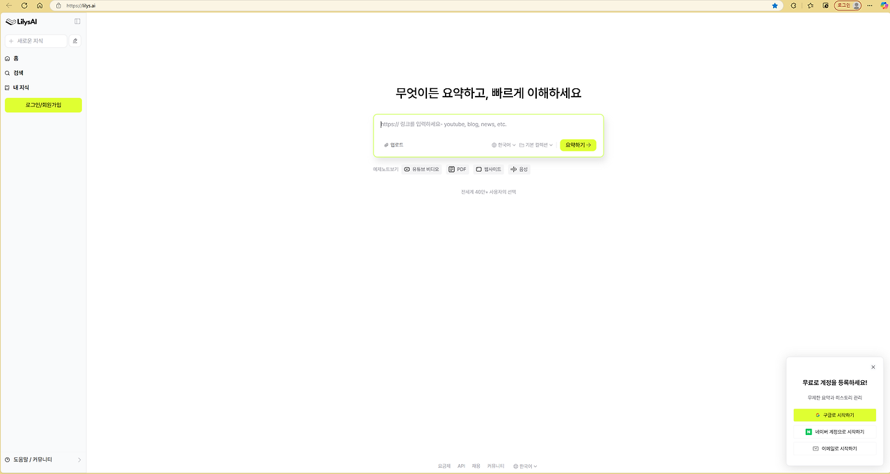
Task: Click the 요약하기 summarize button
Action: pyautogui.click(x=577, y=145)
